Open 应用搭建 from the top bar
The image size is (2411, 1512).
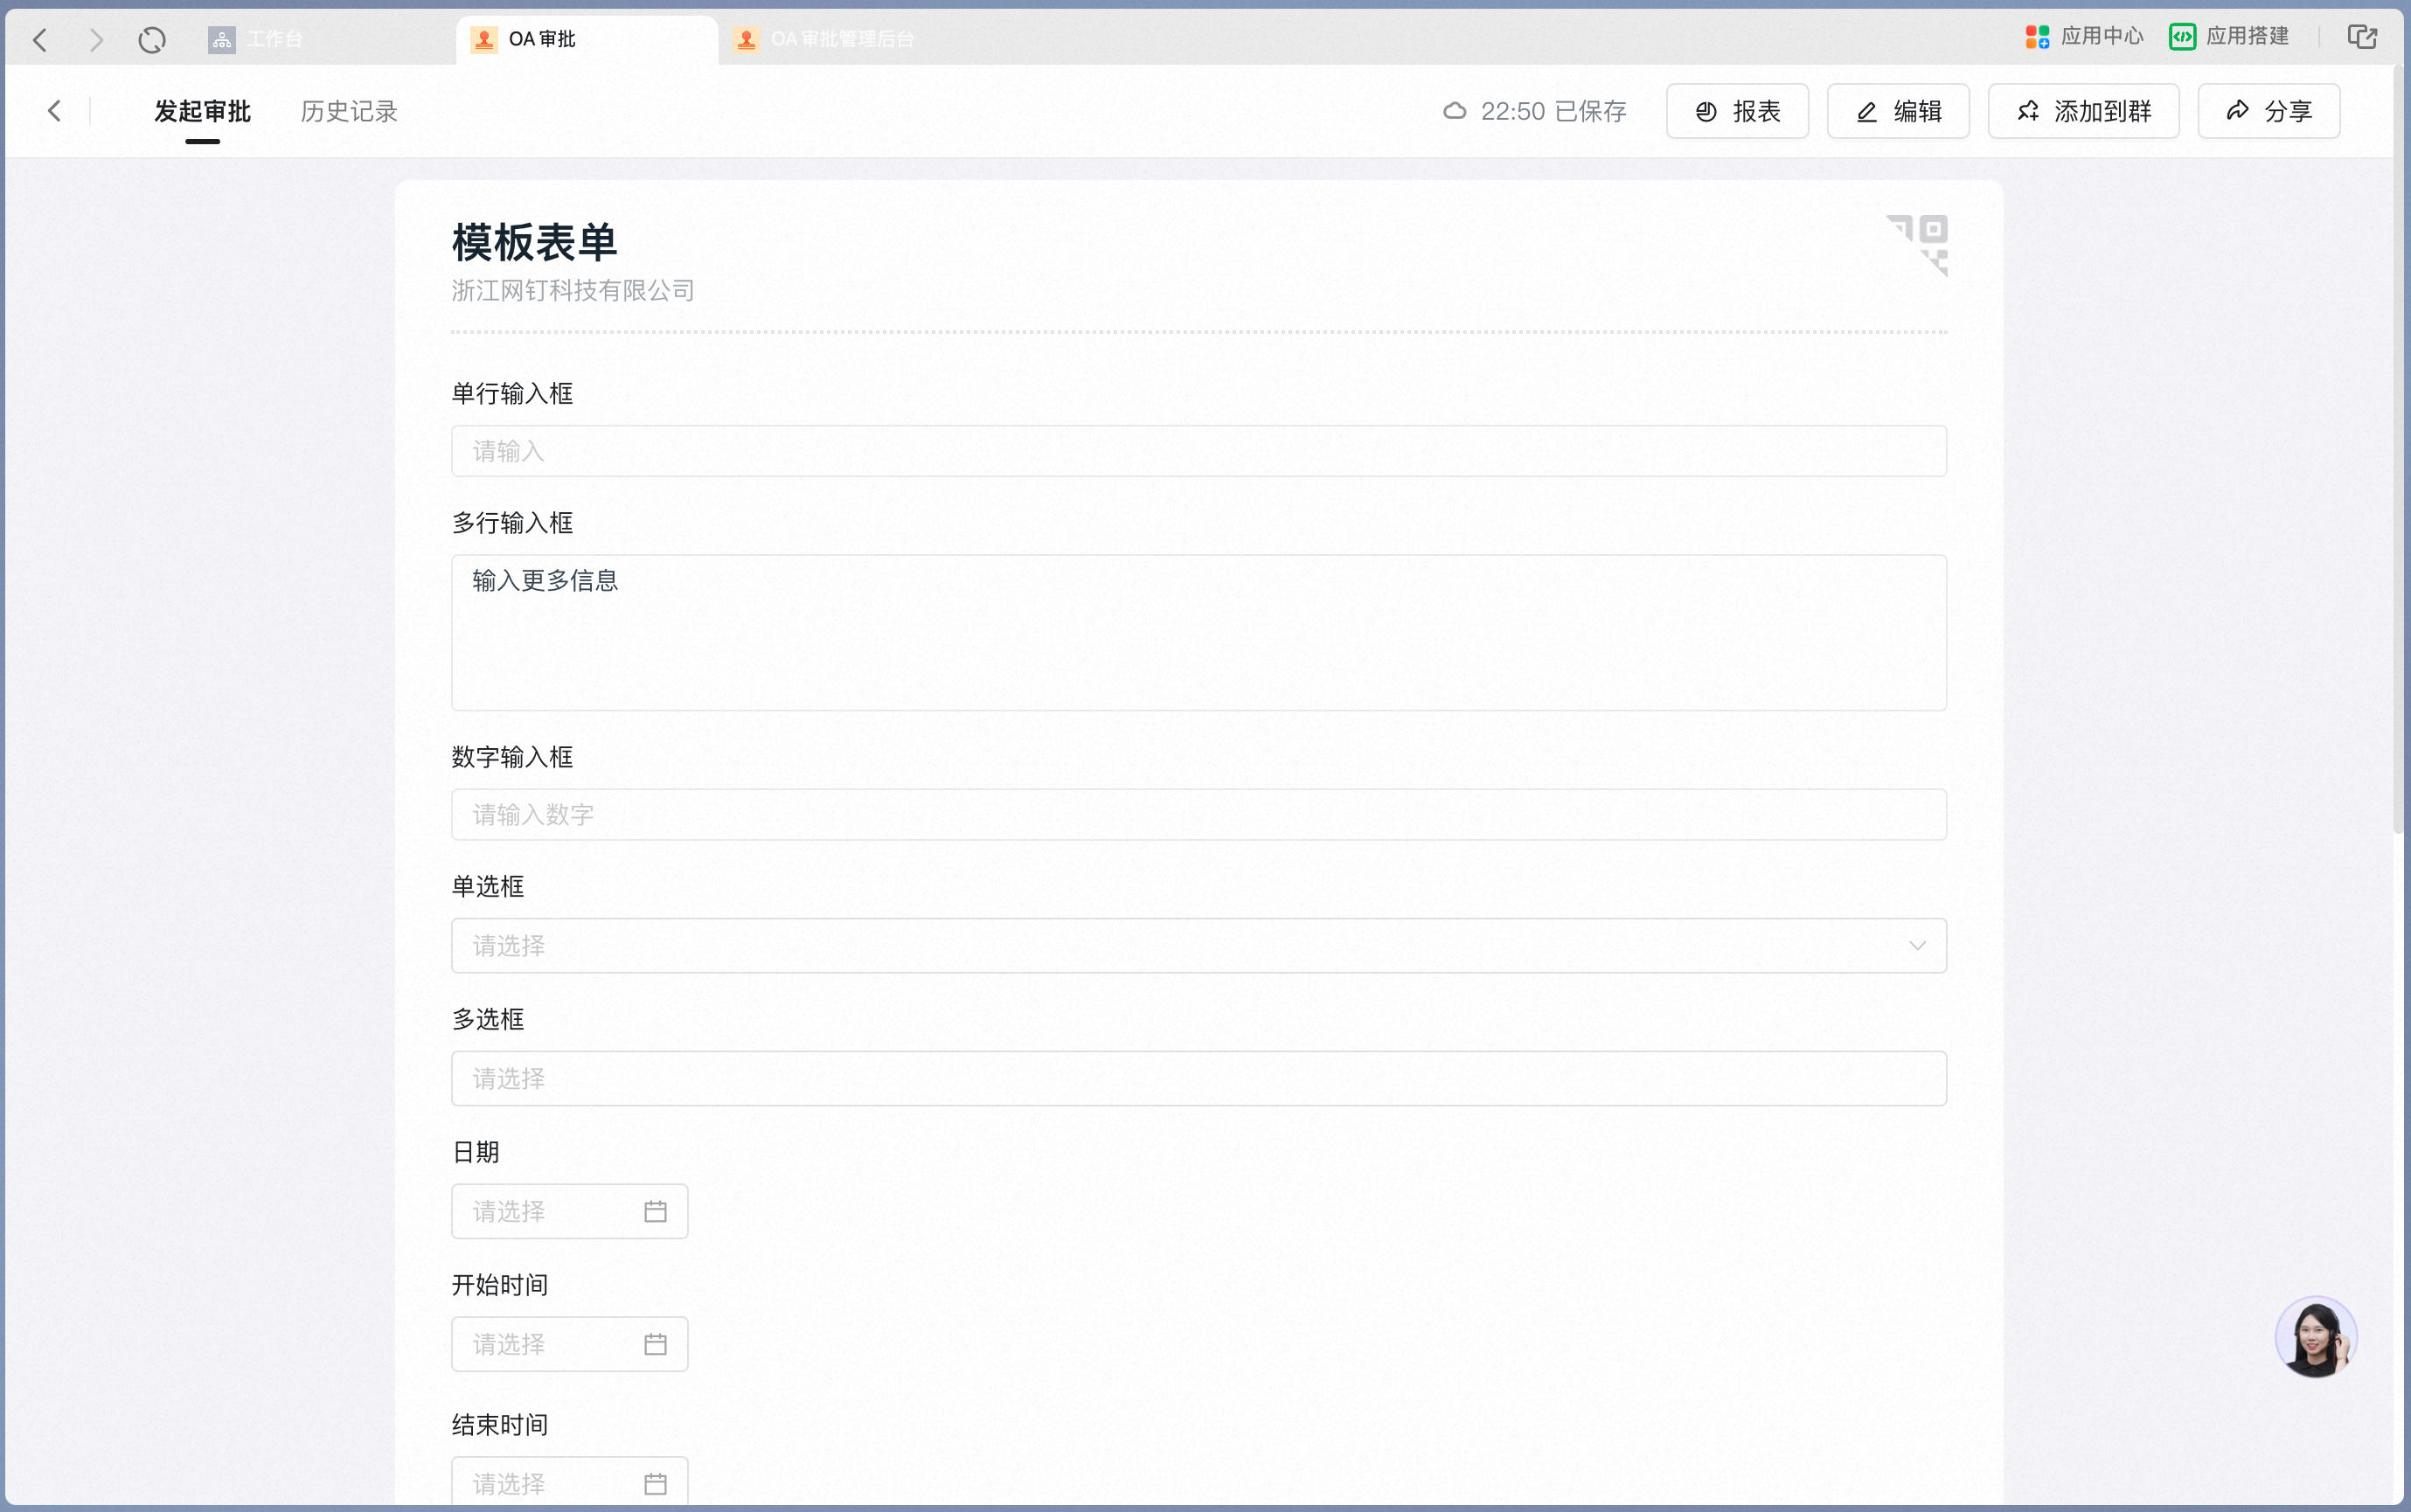tap(2229, 37)
